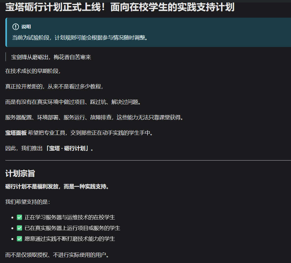Click the 说明 callout label
Screen dimensions: 291x263
26,27
